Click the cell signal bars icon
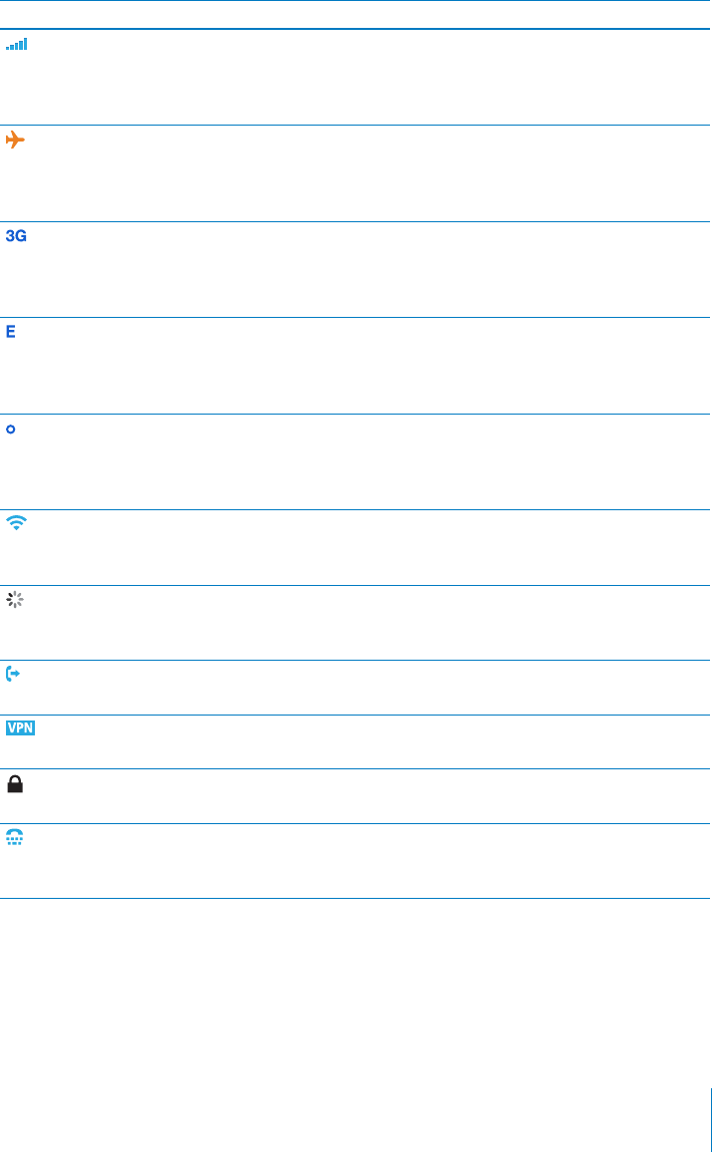712x1152 pixels. point(16,44)
